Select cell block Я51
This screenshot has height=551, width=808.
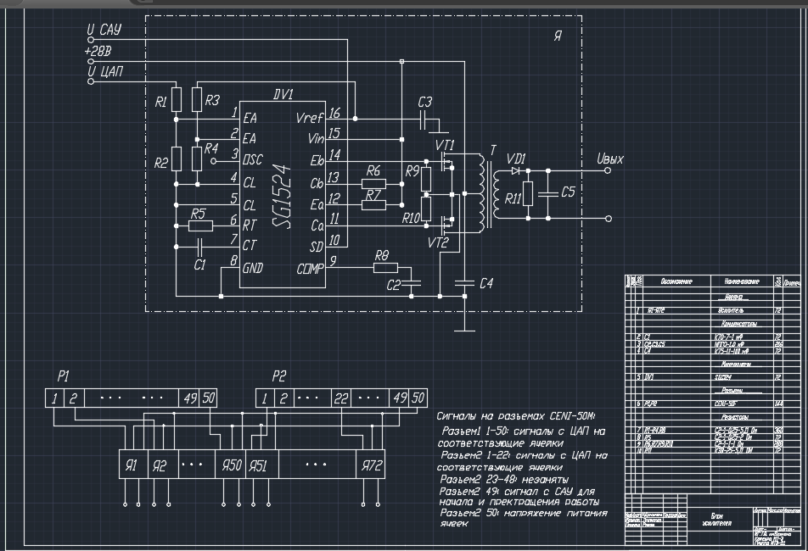coord(257,465)
